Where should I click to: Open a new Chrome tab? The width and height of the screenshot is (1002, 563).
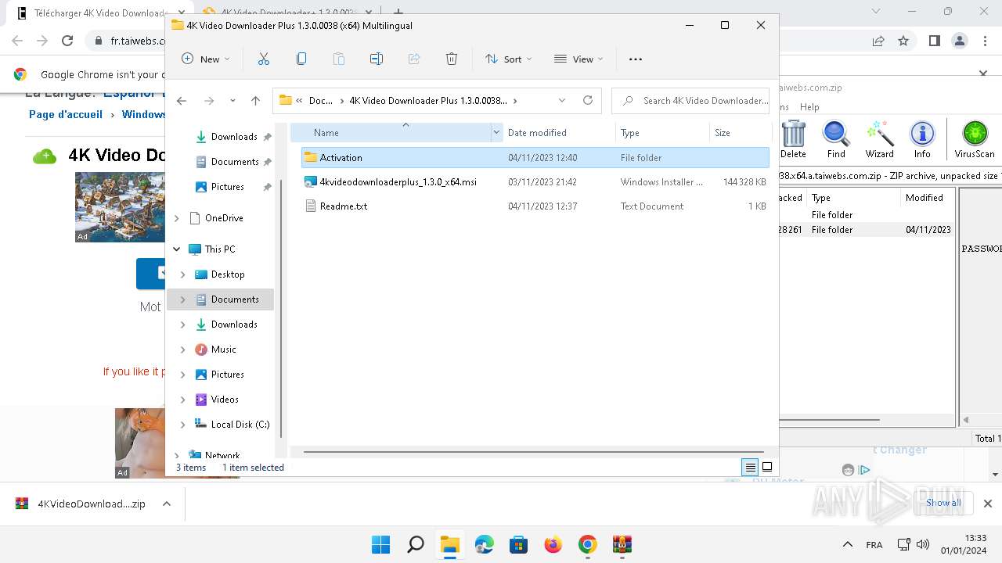click(x=398, y=13)
